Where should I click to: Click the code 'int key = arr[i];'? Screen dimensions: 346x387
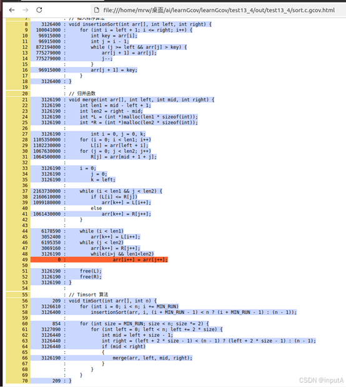pos(114,36)
